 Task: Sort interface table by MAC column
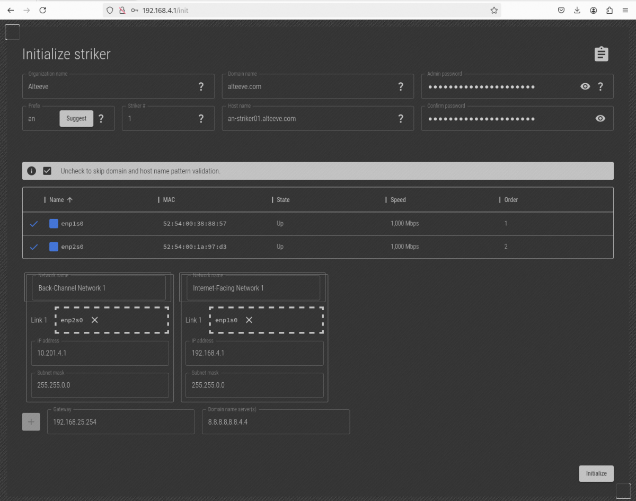tap(169, 200)
